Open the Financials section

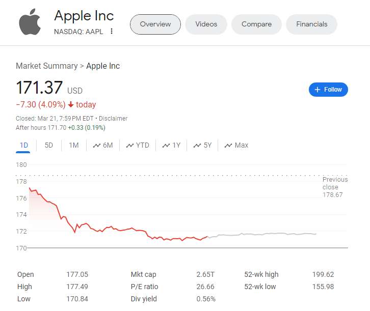tap(312, 24)
